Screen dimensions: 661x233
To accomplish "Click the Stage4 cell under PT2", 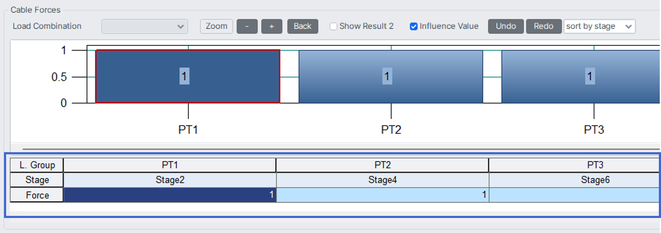I will click(x=382, y=180).
